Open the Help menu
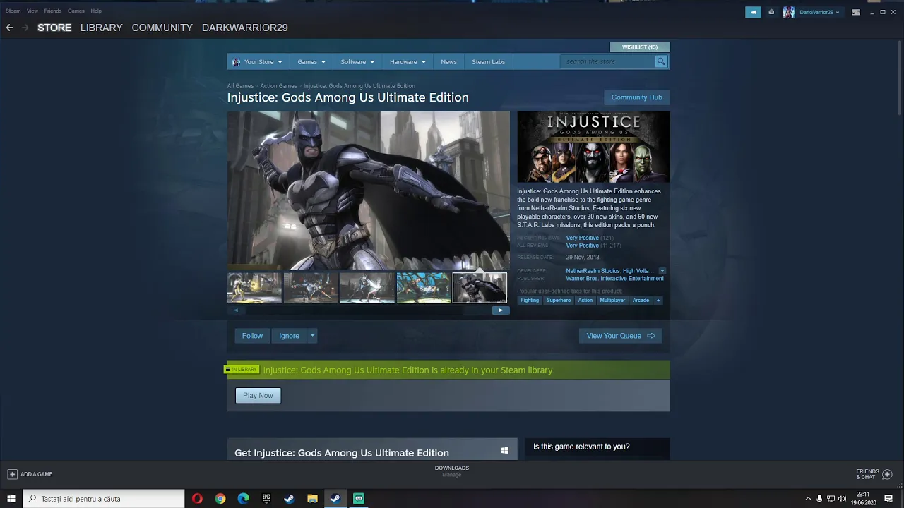The width and height of the screenshot is (904, 508). 96,11
